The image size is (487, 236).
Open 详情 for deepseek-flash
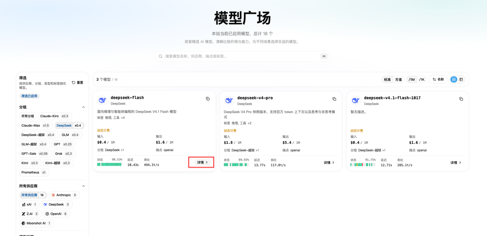click(203, 162)
